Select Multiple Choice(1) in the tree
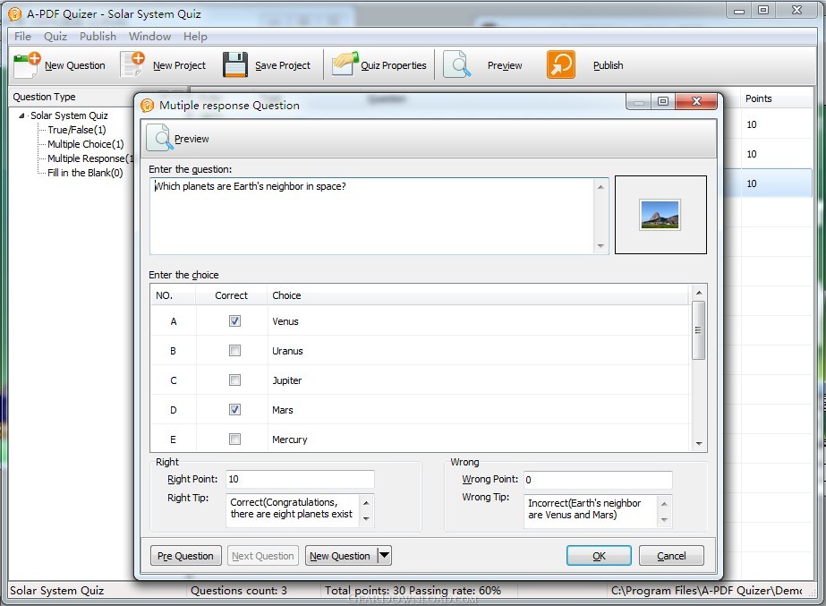Viewport: 826px width, 606px height. [85, 144]
